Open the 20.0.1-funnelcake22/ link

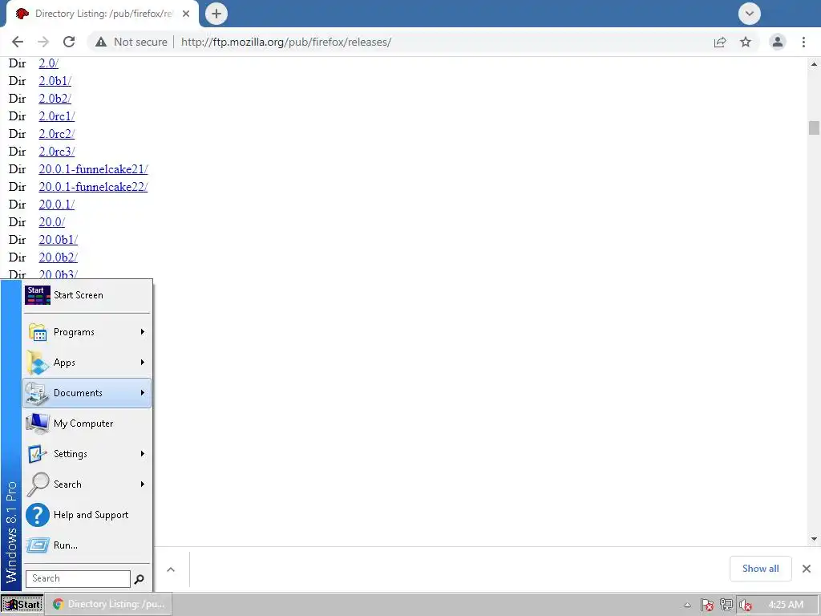coord(93,187)
